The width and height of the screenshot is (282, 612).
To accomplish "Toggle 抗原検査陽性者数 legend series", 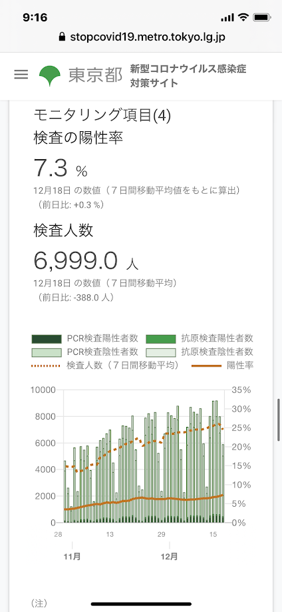I will (200, 338).
